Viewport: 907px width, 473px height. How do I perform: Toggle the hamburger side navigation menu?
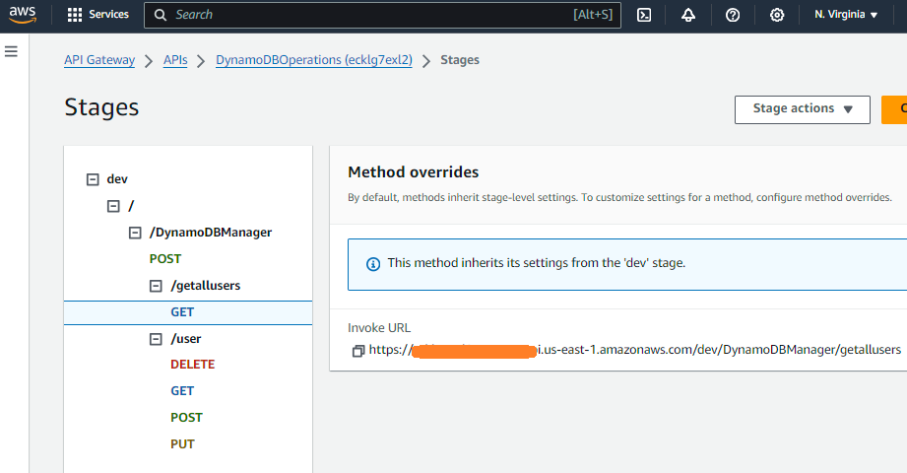(x=12, y=51)
